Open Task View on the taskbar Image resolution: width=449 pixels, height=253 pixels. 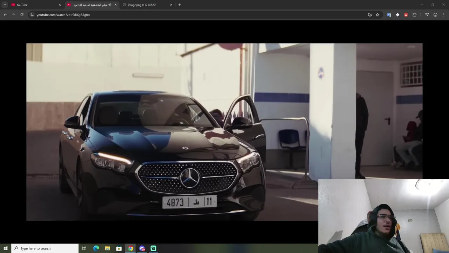(84, 248)
